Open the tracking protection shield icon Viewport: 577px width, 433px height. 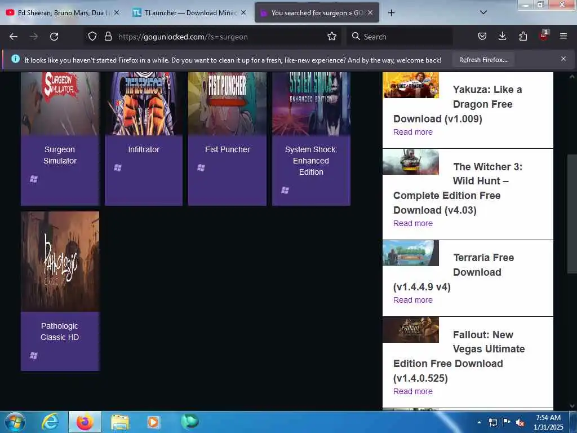(92, 36)
